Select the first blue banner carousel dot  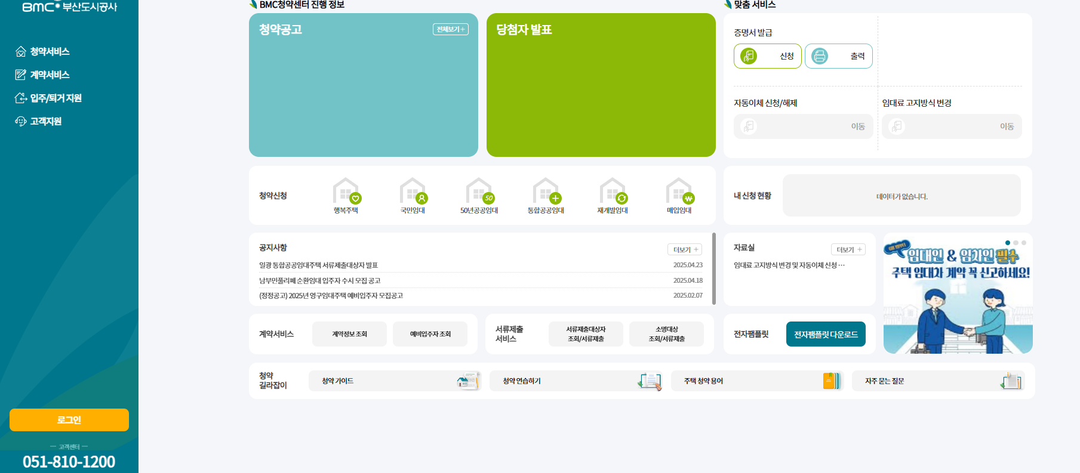pos(1008,243)
